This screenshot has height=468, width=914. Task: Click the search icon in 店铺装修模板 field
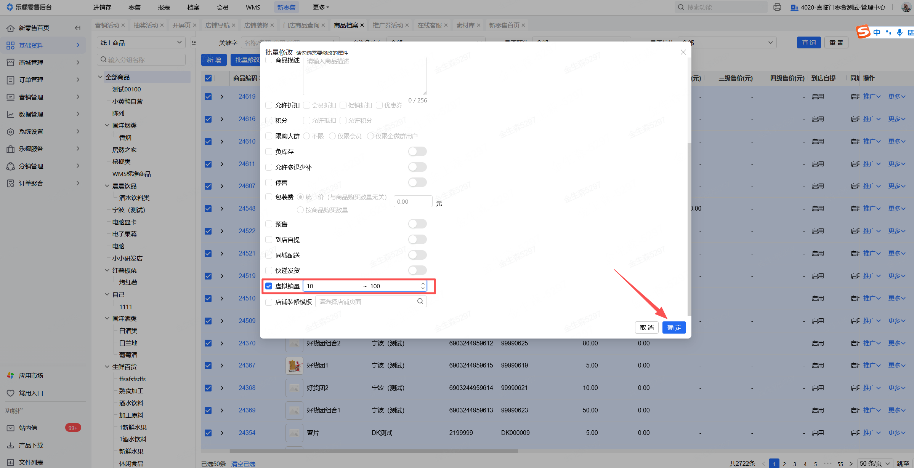tap(420, 301)
